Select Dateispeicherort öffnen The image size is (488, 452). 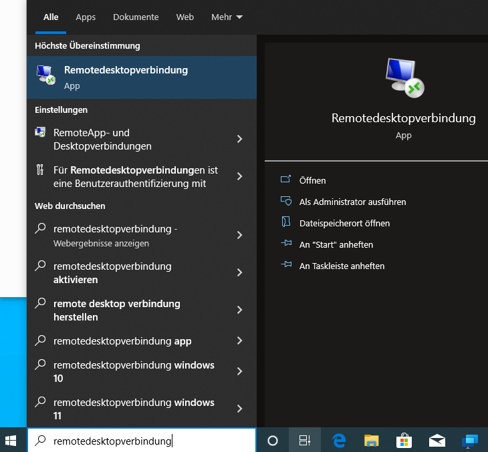tap(344, 223)
